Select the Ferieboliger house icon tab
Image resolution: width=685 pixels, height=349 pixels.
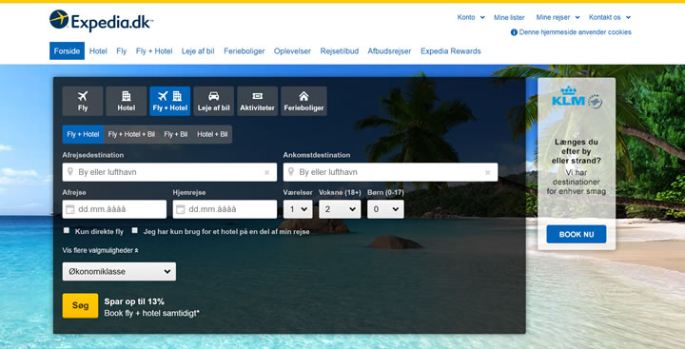tap(303, 101)
